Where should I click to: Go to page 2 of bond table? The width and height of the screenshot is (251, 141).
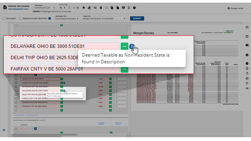tap(38, 75)
